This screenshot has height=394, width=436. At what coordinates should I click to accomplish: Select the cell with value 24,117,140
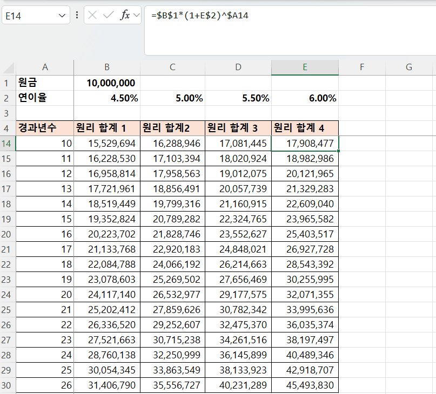pyautogui.click(x=107, y=295)
